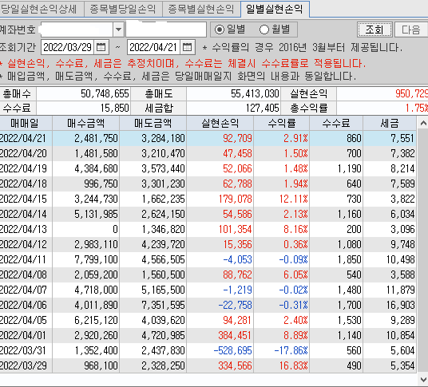Click the commission value 1,850
Image resolution: width=428 pixels, height=387 pixels.
coord(350,259)
